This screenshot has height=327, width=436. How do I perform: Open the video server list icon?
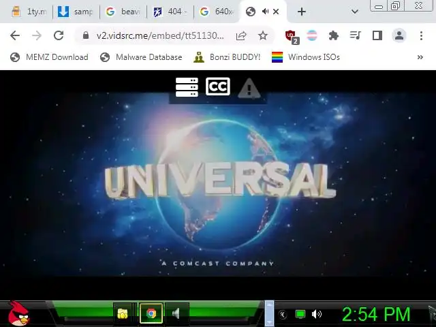(x=187, y=87)
